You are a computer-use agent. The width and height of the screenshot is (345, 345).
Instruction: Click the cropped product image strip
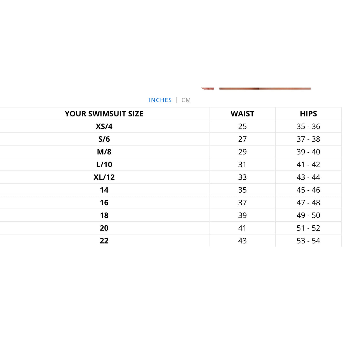click(x=256, y=89)
